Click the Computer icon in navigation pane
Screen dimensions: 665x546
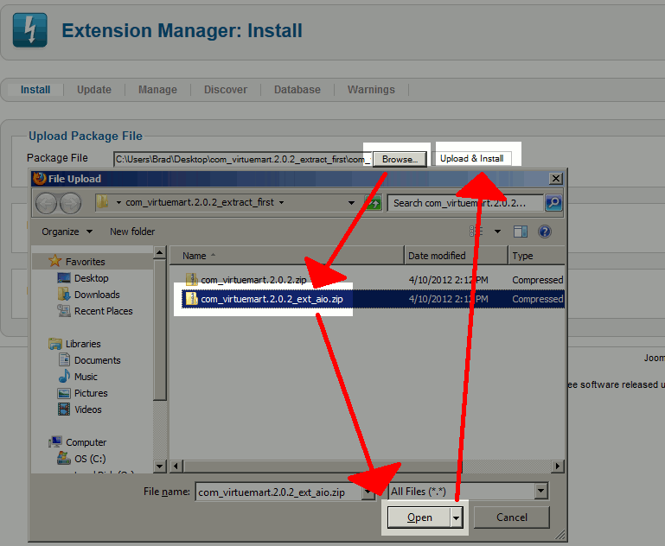tap(55, 441)
